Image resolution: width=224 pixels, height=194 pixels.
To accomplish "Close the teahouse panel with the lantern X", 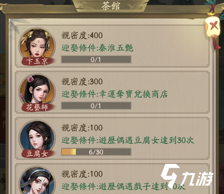I will (213, 27).
